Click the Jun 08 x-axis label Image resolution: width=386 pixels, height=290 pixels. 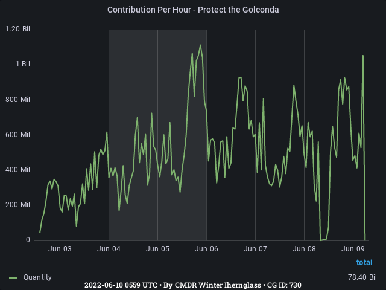point(304,249)
